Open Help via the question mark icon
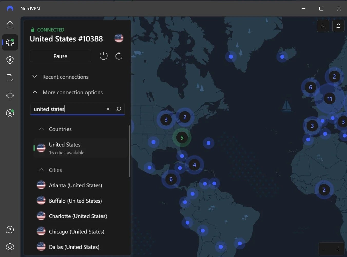The image size is (347, 257). pos(10,229)
